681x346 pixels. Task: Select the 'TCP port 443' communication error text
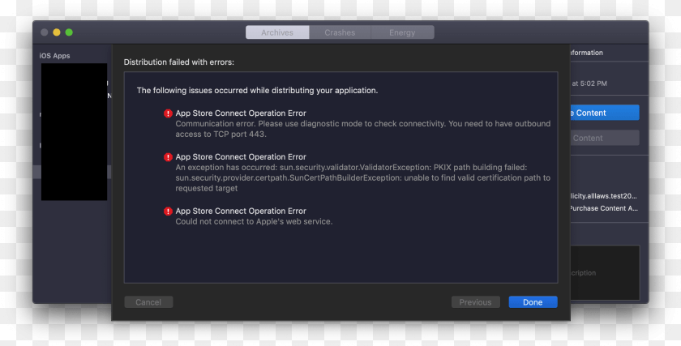click(363, 129)
